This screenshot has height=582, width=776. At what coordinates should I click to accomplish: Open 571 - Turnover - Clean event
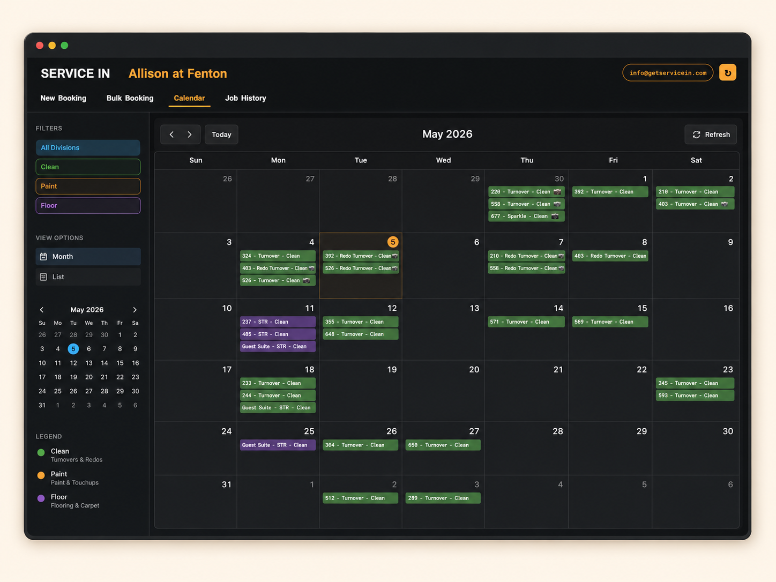click(526, 322)
